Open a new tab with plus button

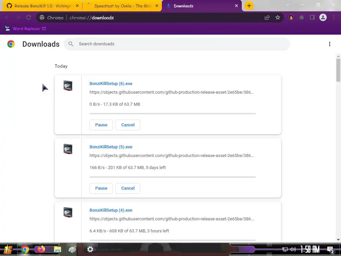(x=249, y=6)
